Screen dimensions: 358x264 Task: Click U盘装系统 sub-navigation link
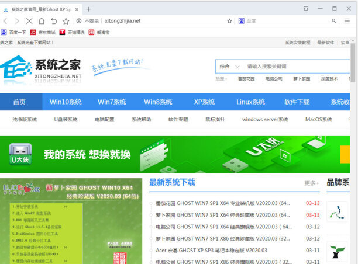click(x=66, y=120)
